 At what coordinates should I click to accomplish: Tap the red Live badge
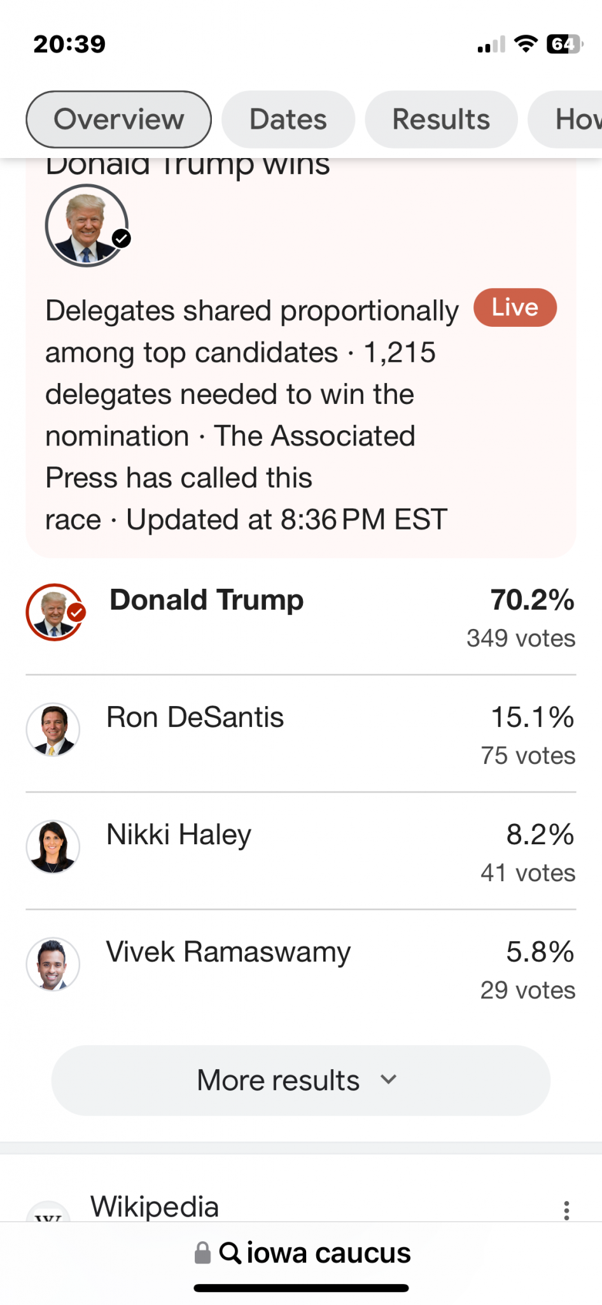click(x=515, y=307)
